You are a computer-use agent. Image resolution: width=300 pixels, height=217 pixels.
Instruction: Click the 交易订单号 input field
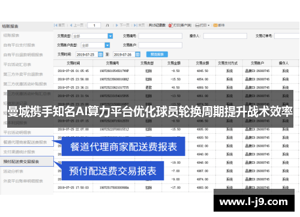click(x=287, y=36)
